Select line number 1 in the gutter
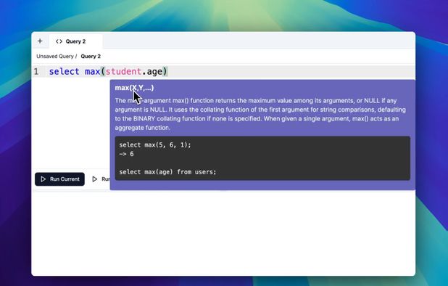This screenshot has height=286, width=448. pos(36,71)
